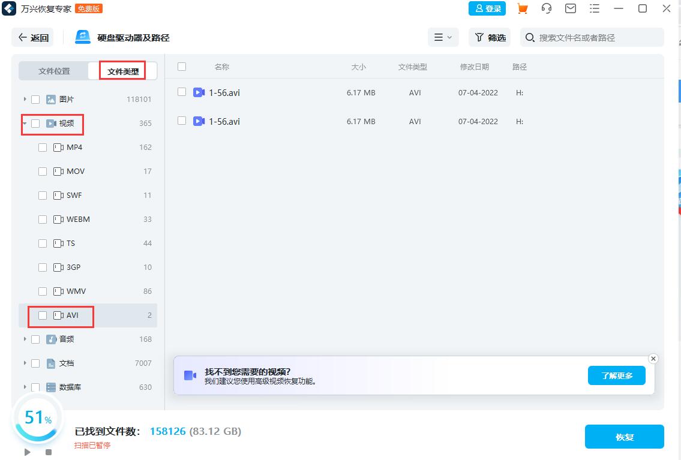Sort by the 文件类型 column header
Viewport: 681px width, 460px height.
(413, 67)
